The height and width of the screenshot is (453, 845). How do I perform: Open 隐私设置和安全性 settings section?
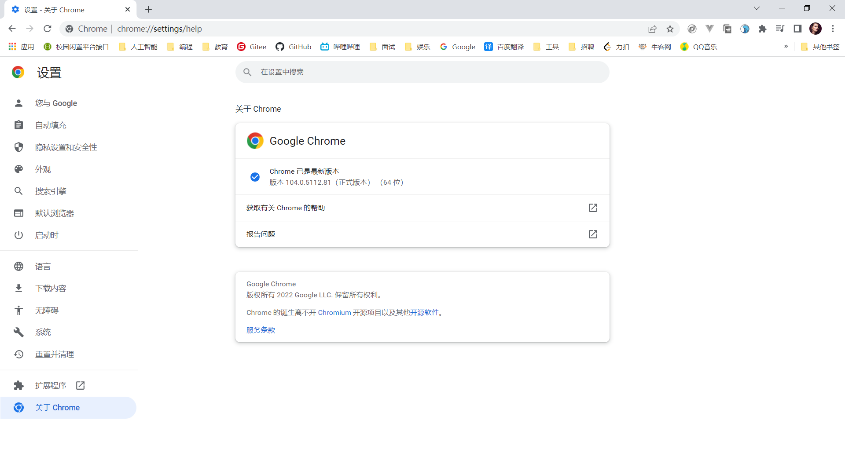(68, 147)
